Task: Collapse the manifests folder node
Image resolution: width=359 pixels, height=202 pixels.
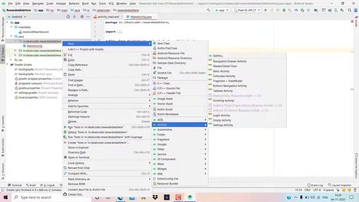Action: (x=11, y=27)
